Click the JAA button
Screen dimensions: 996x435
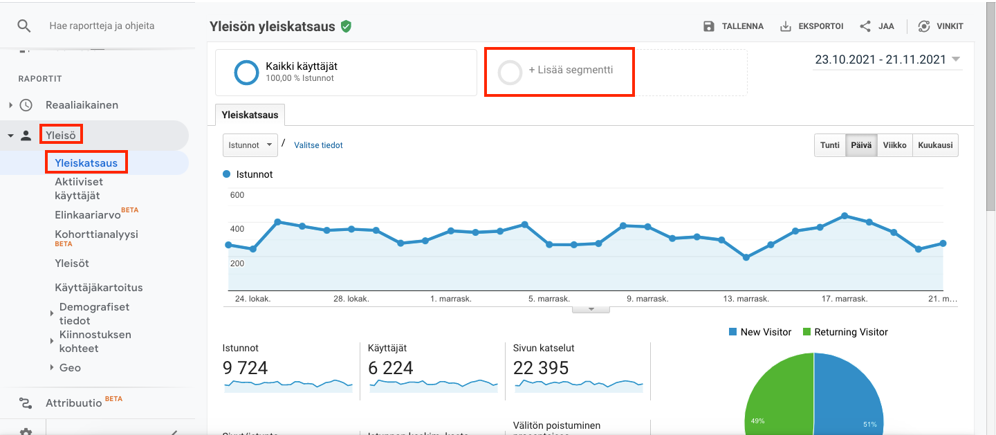click(x=876, y=26)
